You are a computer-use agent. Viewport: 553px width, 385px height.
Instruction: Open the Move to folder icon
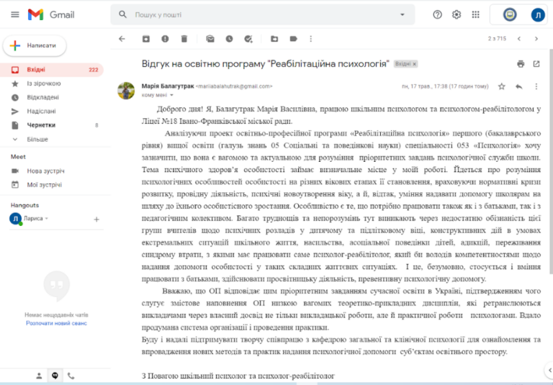(274, 39)
